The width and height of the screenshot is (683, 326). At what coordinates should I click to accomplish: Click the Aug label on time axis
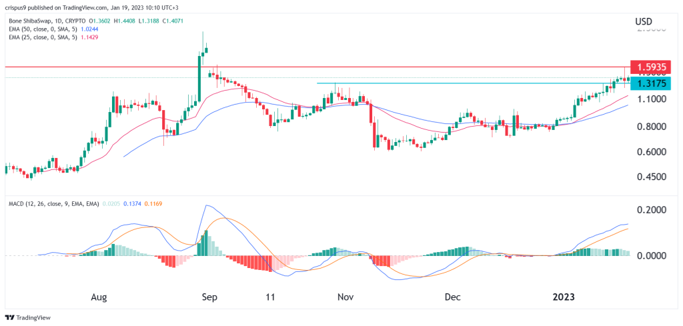[99, 298]
